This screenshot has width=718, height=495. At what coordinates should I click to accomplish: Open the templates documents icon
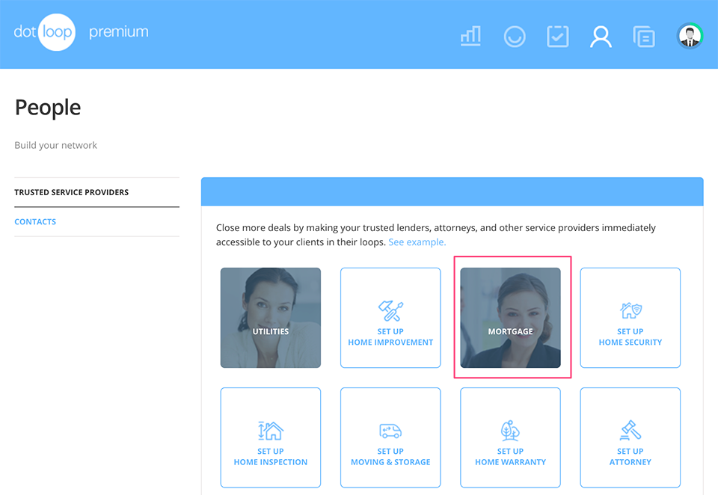click(x=644, y=37)
